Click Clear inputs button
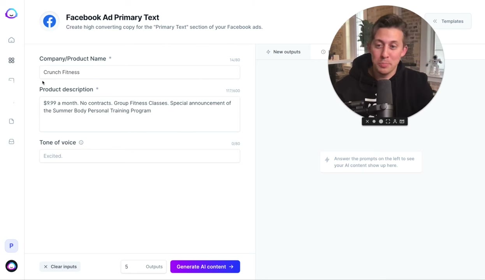485x280 pixels. pos(60,266)
